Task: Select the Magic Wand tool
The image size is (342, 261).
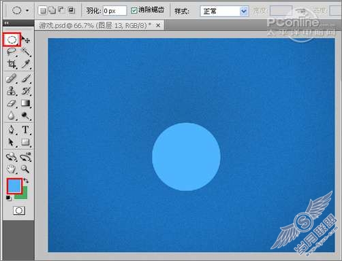Action: point(26,52)
